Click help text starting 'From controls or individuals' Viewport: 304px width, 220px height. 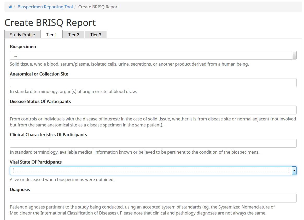coord(153,122)
